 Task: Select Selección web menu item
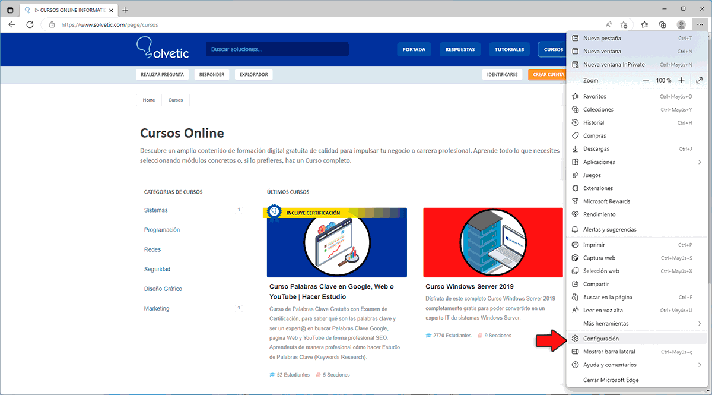coord(637,271)
